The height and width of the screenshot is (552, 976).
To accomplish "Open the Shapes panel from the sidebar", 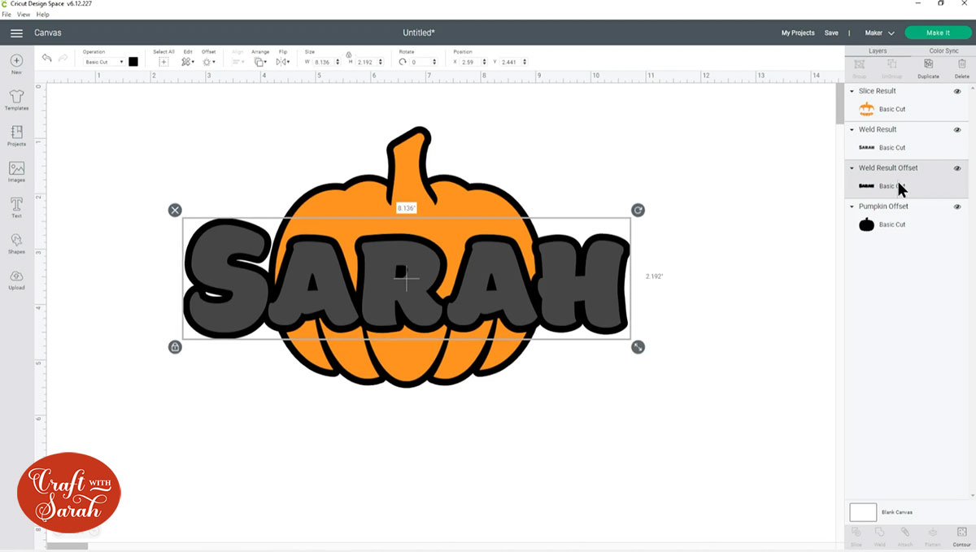I will 16,242.
